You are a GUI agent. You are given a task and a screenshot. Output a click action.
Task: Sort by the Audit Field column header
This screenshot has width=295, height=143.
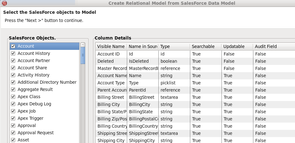tap(274, 46)
